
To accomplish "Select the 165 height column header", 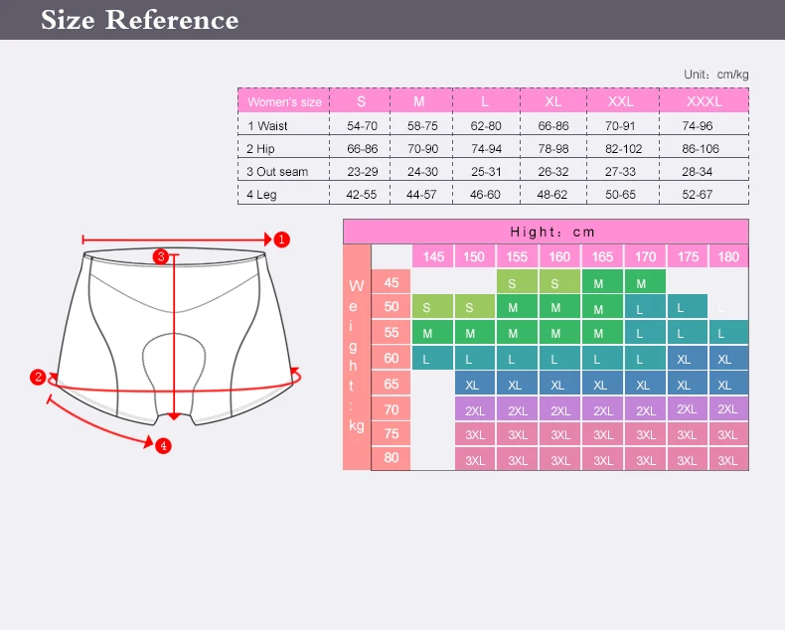I will click(602, 257).
